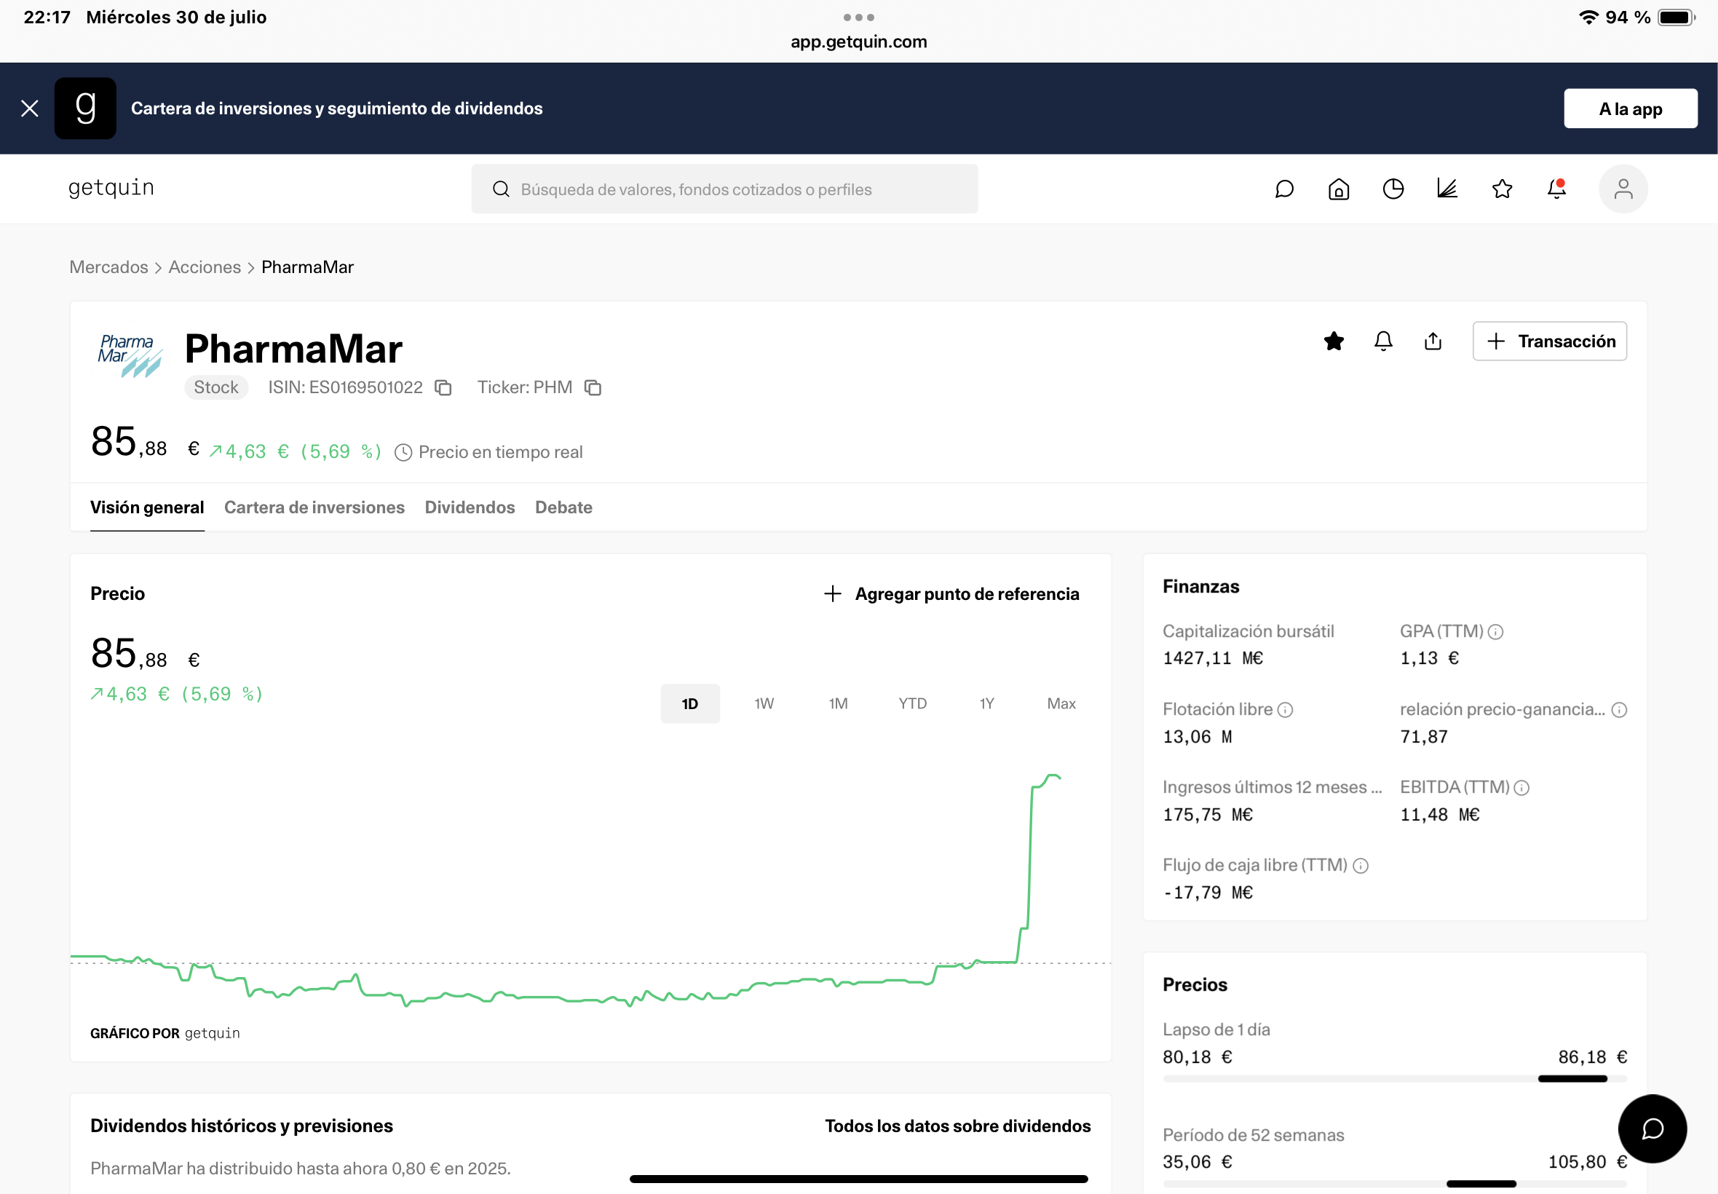Open the chat bubble feed icon
Image resolution: width=1718 pixels, height=1194 pixels.
click(1284, 189)
